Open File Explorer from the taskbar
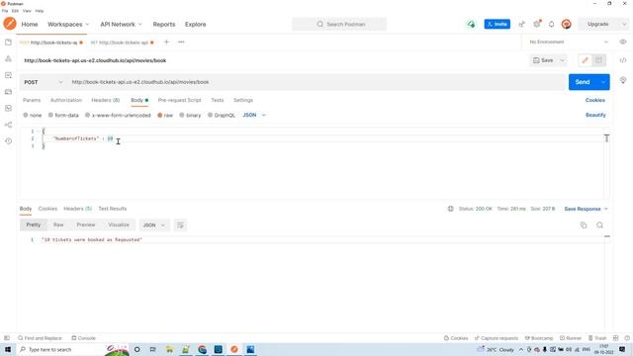This screenshot has width=633, height=356. [169, 349]
